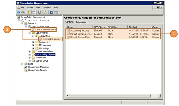The height and width of the screenshot is (106, 179).
Task: Click the MMC console icon beside File menu
Action: point(18,8)
